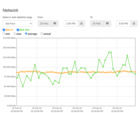Click the Network heading
This screenshot has width=140, height=113.
(10, 10)
